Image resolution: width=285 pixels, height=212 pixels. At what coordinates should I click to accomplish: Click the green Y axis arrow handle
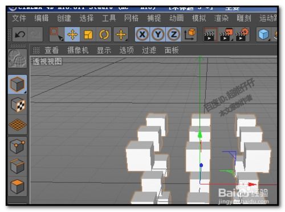click(x=199, y=134)
